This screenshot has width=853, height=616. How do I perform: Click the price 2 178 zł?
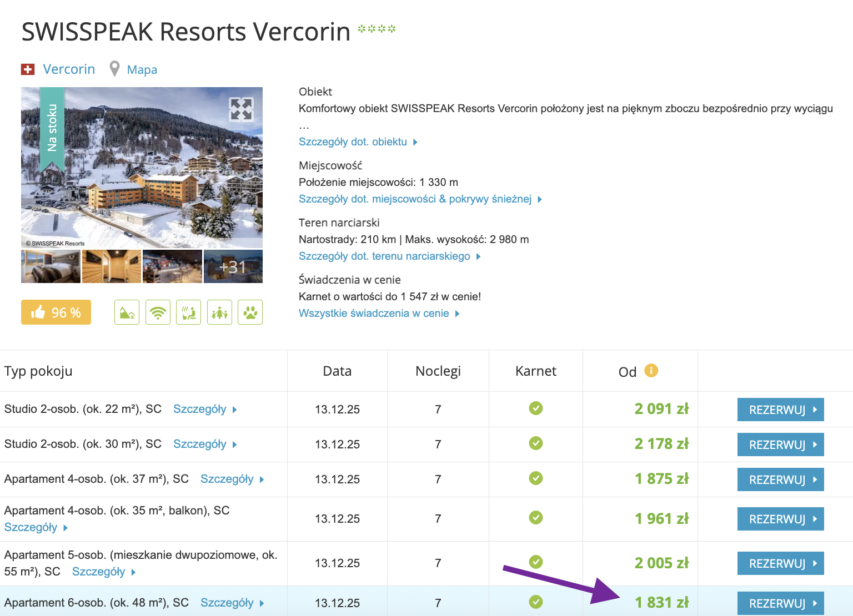tap(661, 444)
